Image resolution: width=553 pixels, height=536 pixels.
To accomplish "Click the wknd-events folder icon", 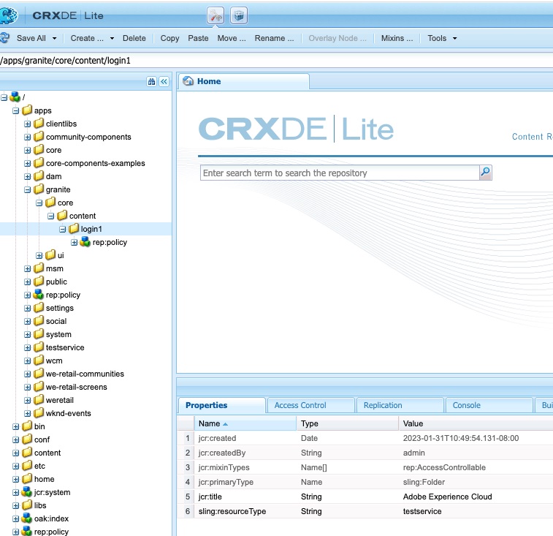I will [x=39, y=413].
